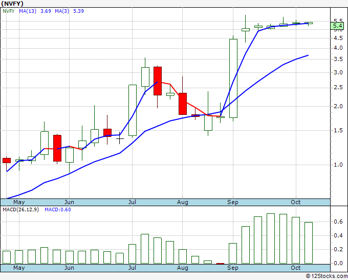Image resolution: width=348 pixels, height=280 pixels.
Task: Click the 4.0 price axis label
Action: tap(338, 48)
